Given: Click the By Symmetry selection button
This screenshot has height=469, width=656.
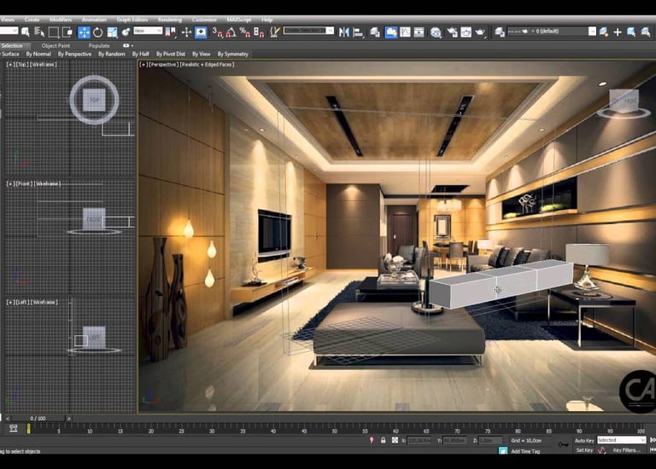Looking at the screenshot, I should (233, 54).
